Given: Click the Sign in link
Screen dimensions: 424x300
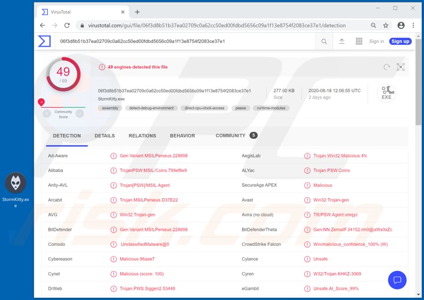Looking at the screenshot, I should (377, 41).
